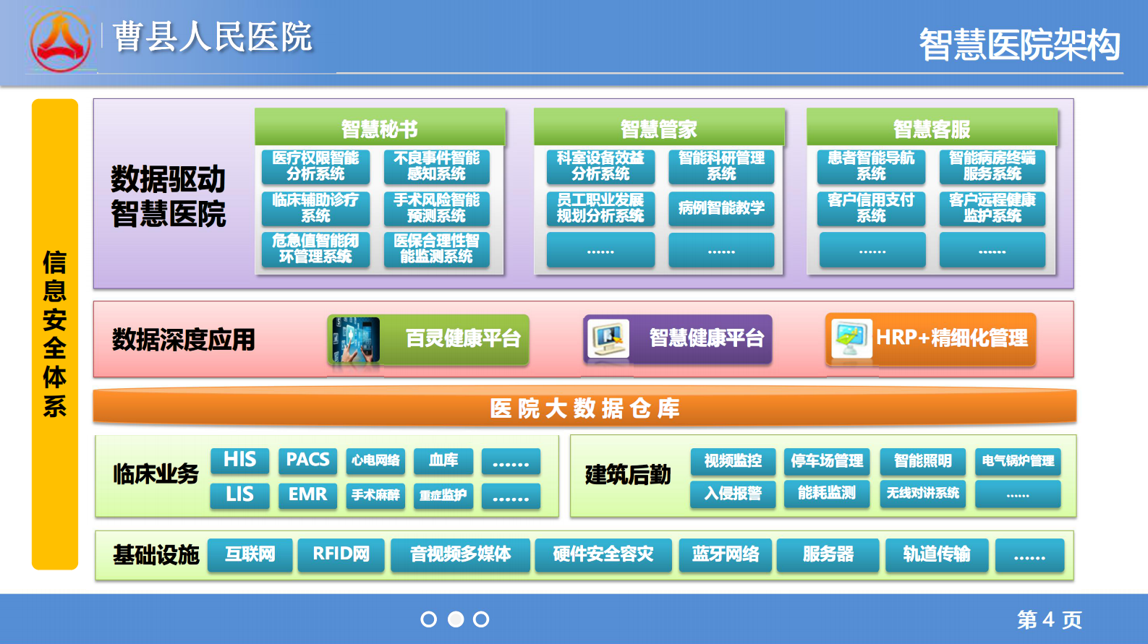
Task: Click 医保合理性智能监测系统 box
Action: click(436, 249)
